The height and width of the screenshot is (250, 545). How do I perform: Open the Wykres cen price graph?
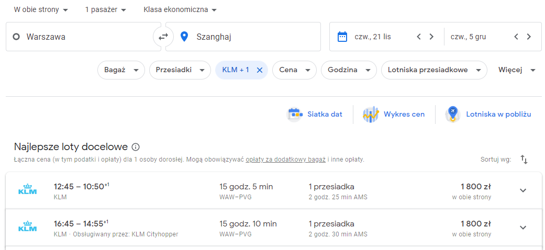394,114
